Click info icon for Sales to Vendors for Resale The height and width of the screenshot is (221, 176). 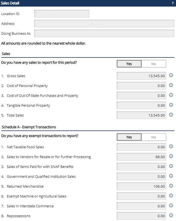point(171,156)
